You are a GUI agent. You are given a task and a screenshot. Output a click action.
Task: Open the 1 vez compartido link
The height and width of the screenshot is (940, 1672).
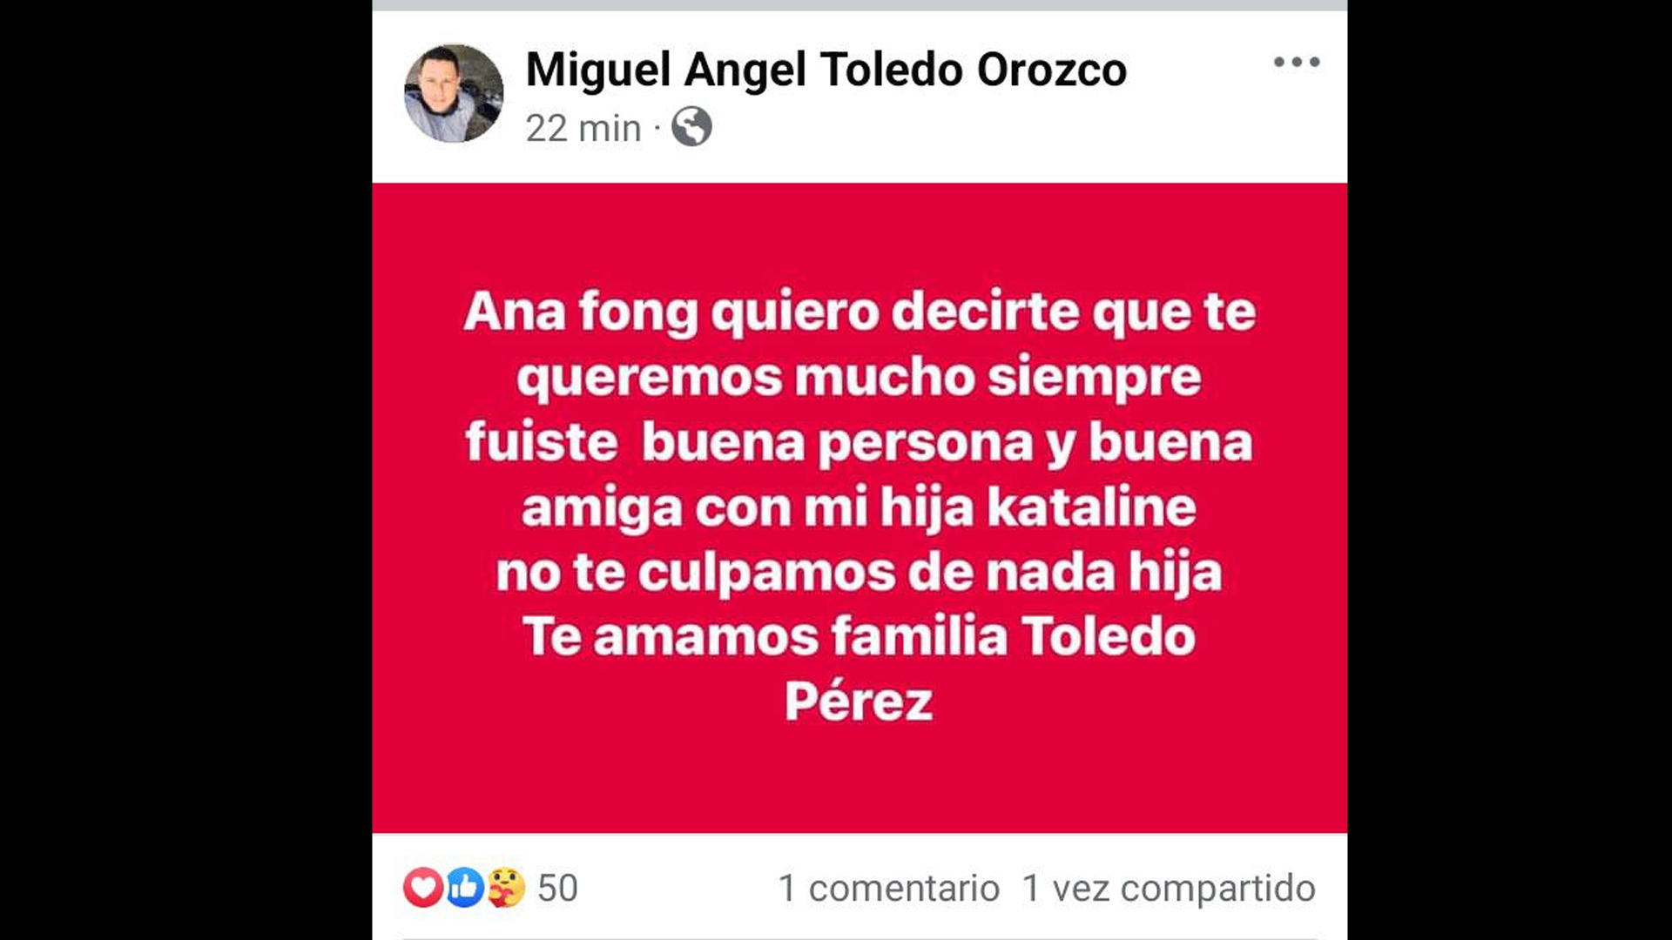coord(1169,890)
